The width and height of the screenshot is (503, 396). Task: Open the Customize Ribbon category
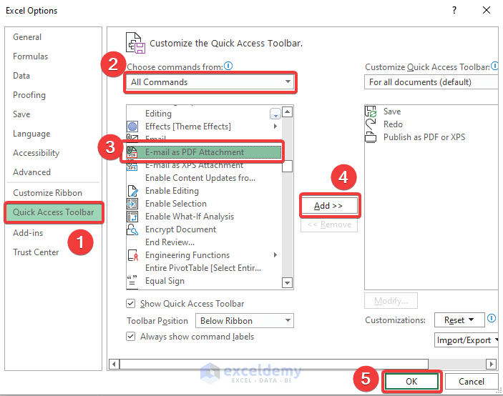coord(47,193)
